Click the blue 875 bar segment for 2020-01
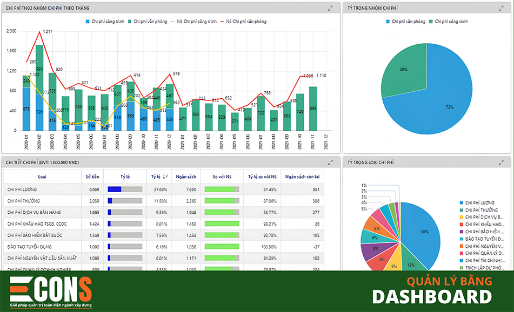This screenshot has height=312, width=514. (x=26, y=109)
